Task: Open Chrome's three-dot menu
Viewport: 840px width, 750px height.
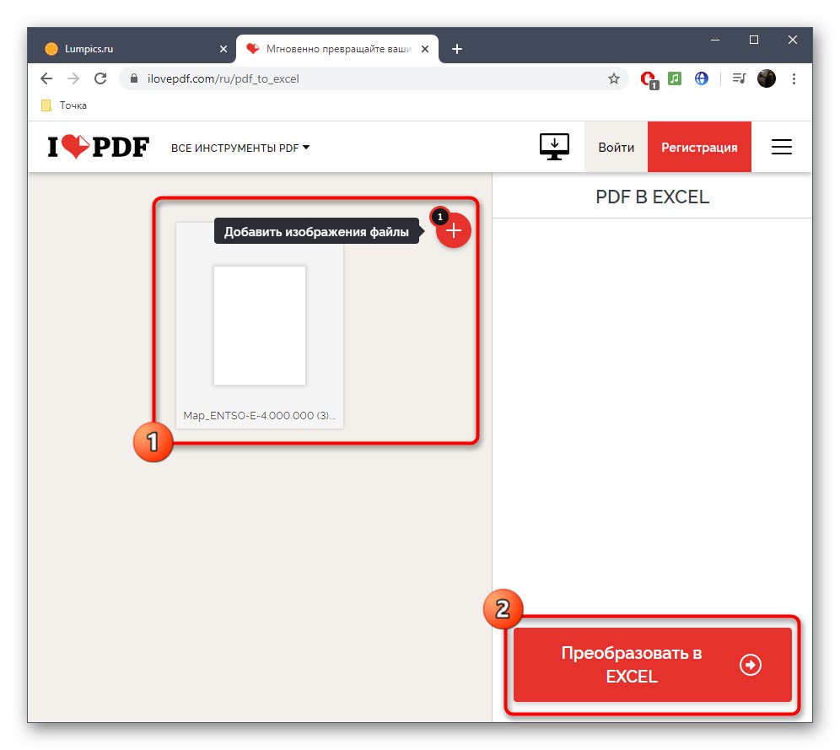Action: coord(794,78)
